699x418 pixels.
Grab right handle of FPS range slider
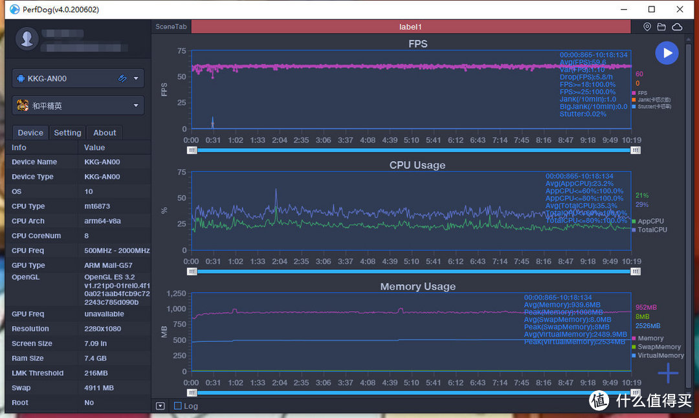(636, 150)
